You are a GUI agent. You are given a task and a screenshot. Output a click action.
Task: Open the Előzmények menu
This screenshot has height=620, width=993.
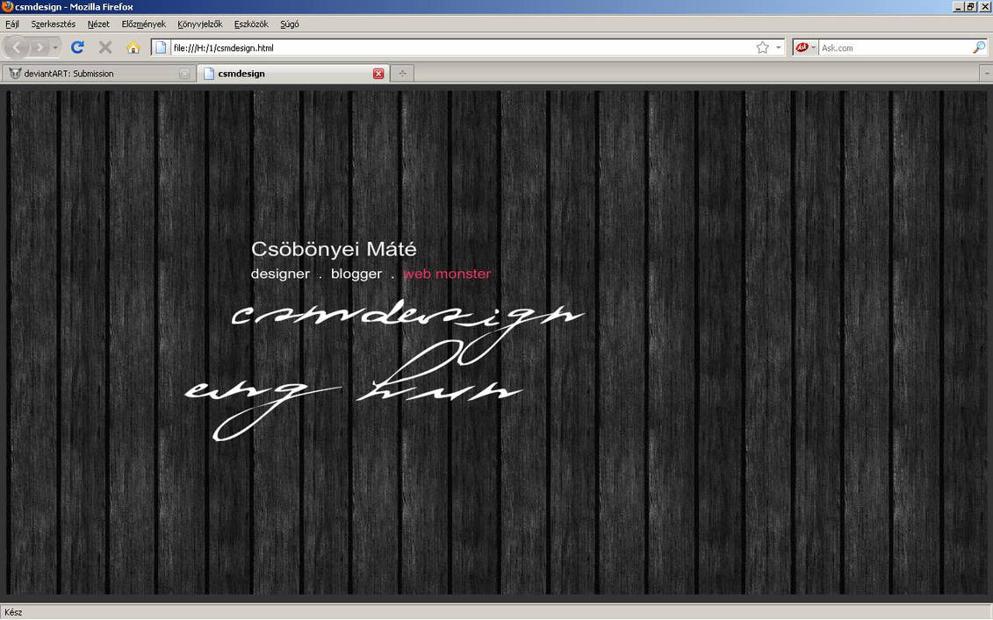pyautogui.click(x=143, y=24)
